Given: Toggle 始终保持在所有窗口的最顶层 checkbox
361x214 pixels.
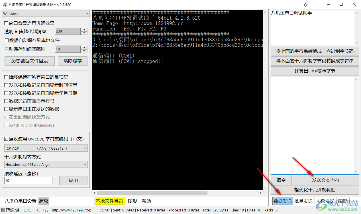Looking at the screenshot, I should click(x=6, y=77).
